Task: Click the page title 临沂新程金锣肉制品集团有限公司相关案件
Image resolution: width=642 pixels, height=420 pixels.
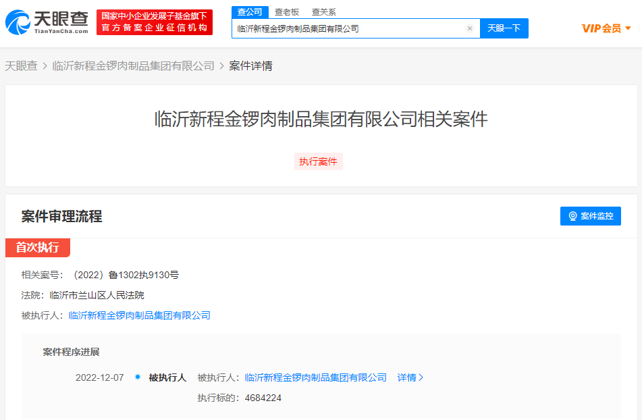Action: 321,119
